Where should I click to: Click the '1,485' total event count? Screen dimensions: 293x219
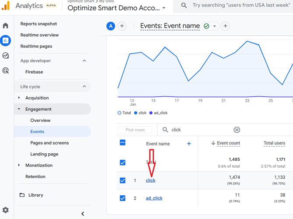pos(234,159)
